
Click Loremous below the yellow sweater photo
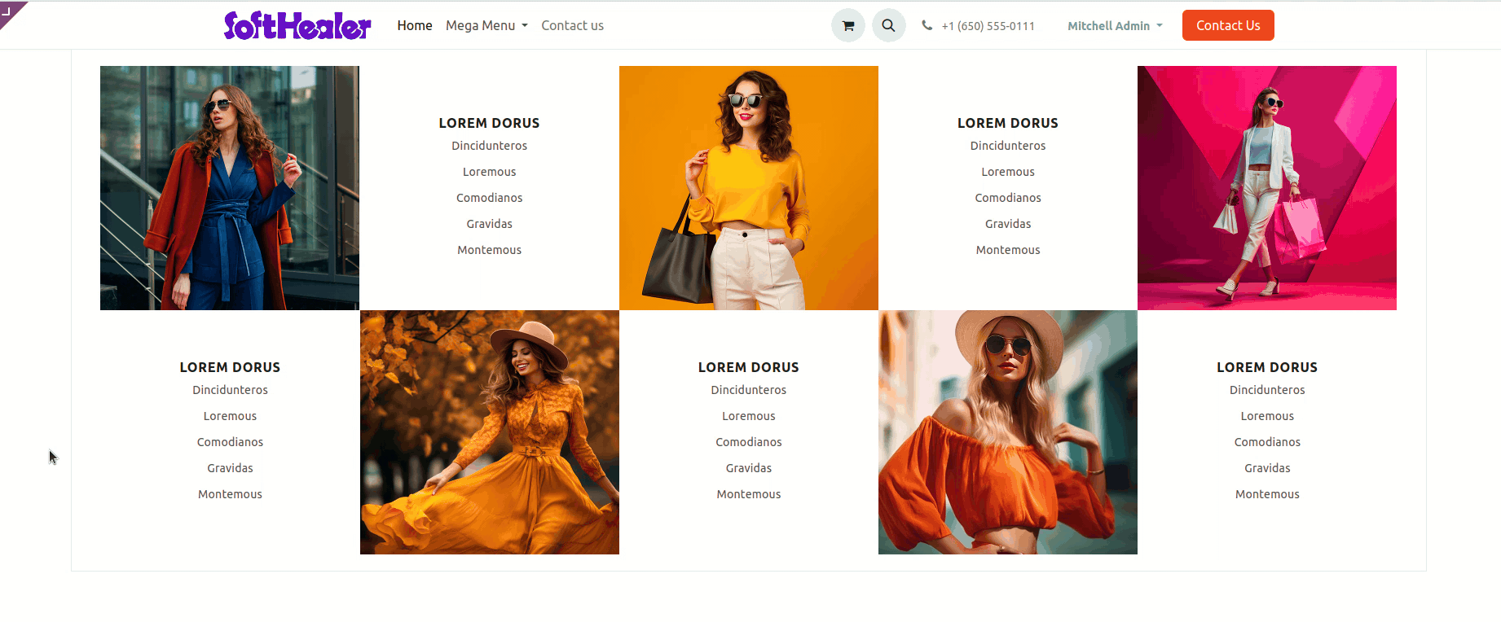point(749,416)
